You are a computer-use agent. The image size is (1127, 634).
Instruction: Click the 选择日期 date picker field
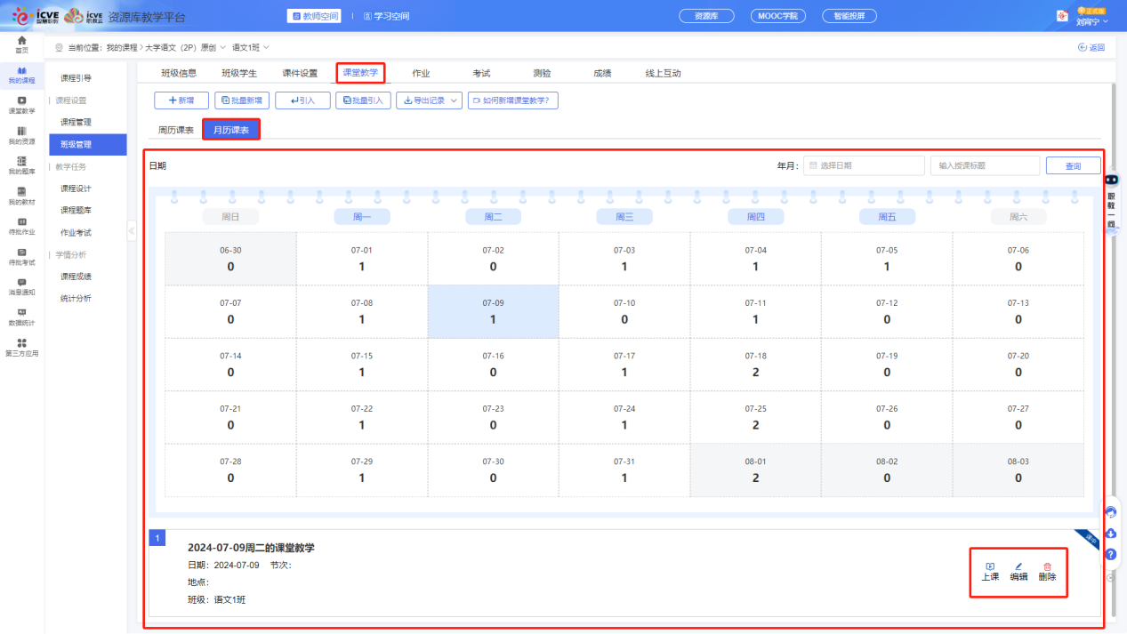[x=864, y=165]
